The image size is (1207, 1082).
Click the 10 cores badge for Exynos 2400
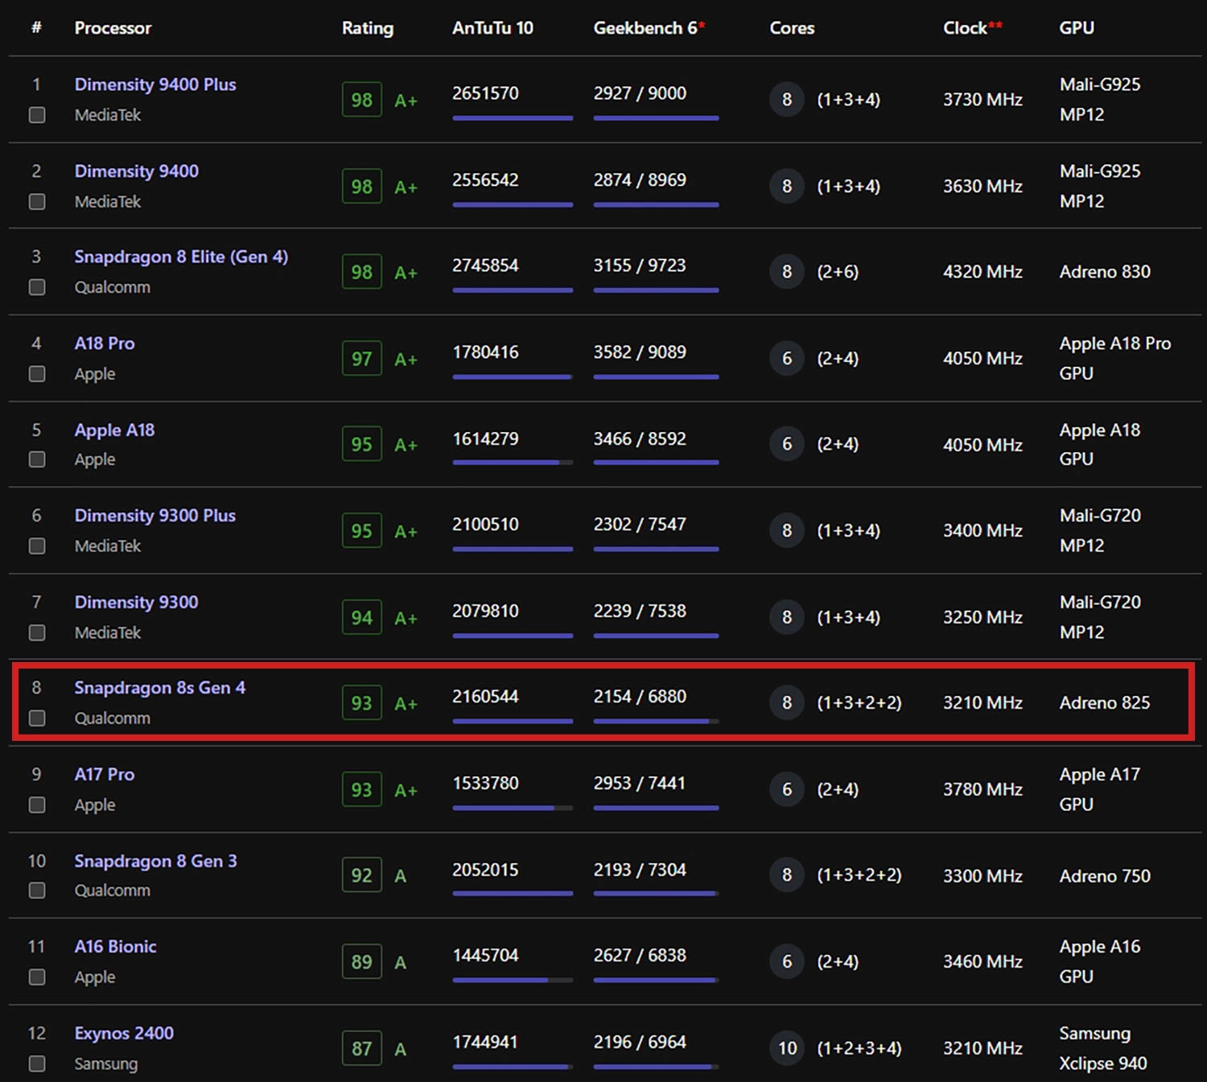[x=787, y=1048]
